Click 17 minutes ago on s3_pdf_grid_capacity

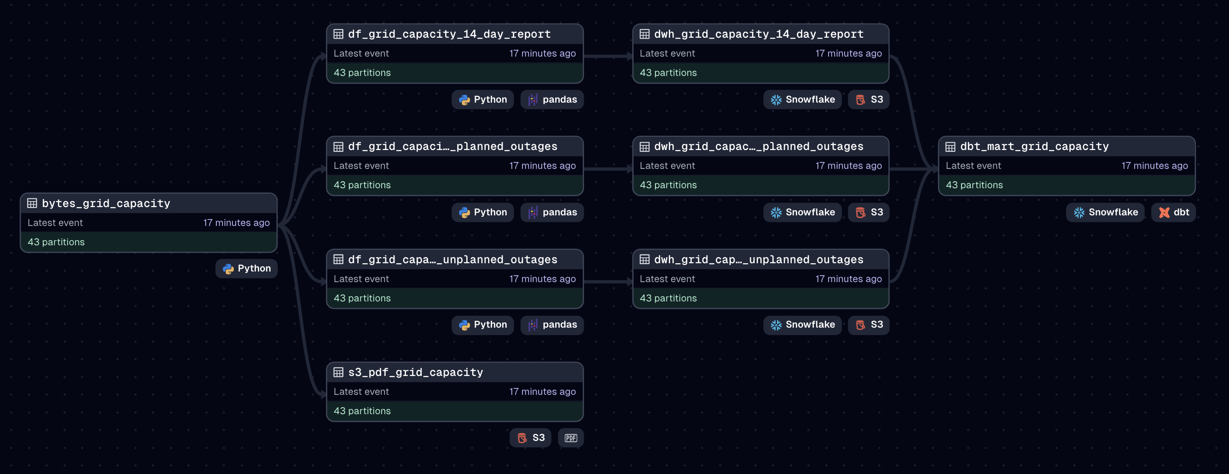tap(542, 392)
